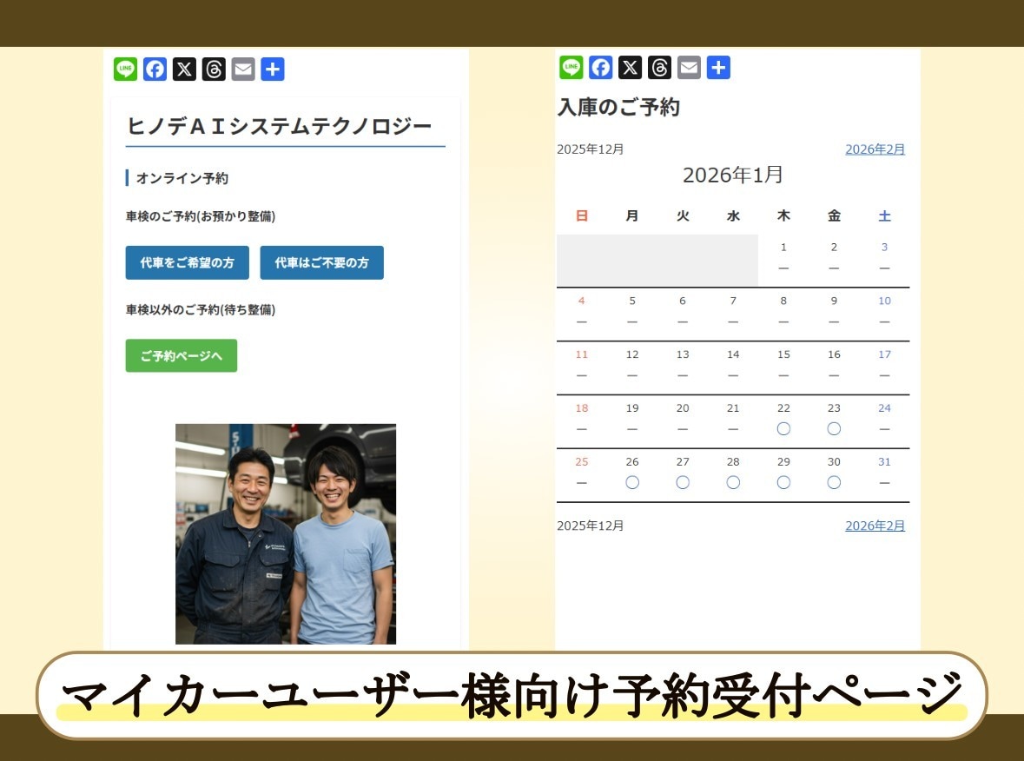
Task: Click the 日 Sunday column header
Action: point(582,216)
